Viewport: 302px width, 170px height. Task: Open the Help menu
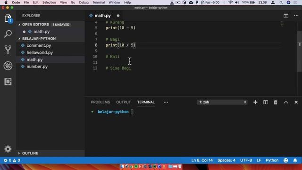pyautogui.click(x=127, y=2)
